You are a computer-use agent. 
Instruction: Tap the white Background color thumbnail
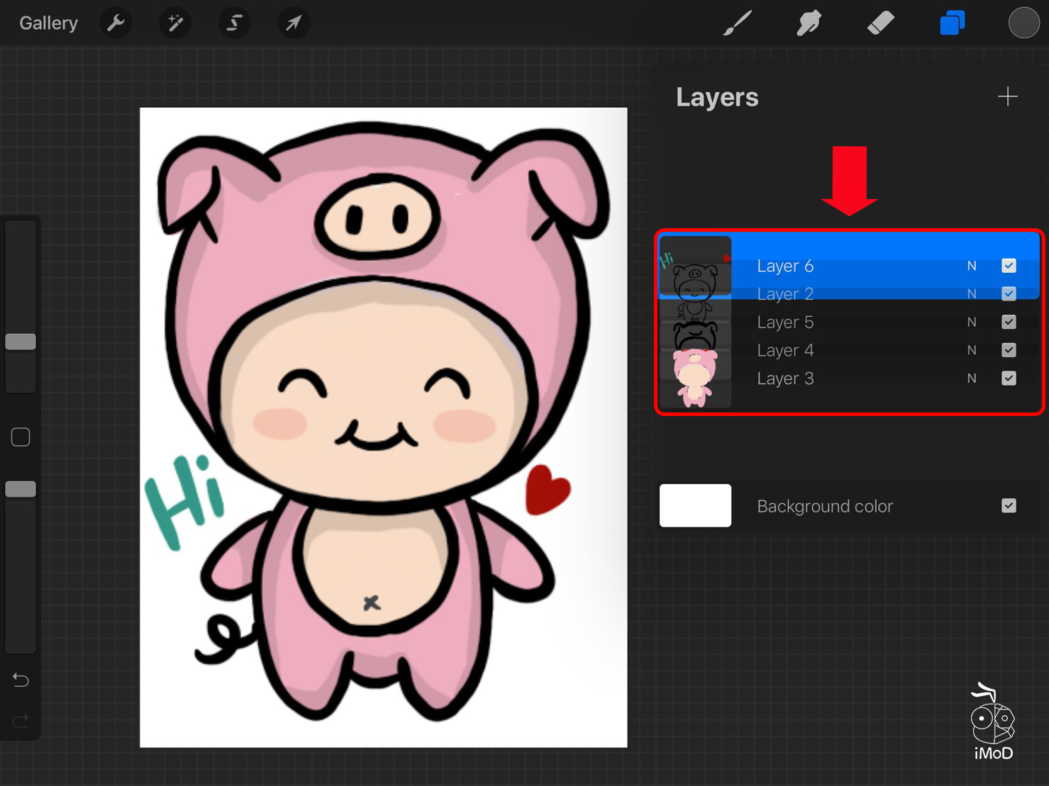click(x=695, y=505)
